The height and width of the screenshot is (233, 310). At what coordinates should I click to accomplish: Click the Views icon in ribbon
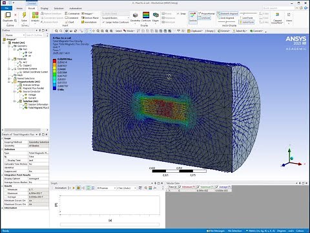pos(289,15)
